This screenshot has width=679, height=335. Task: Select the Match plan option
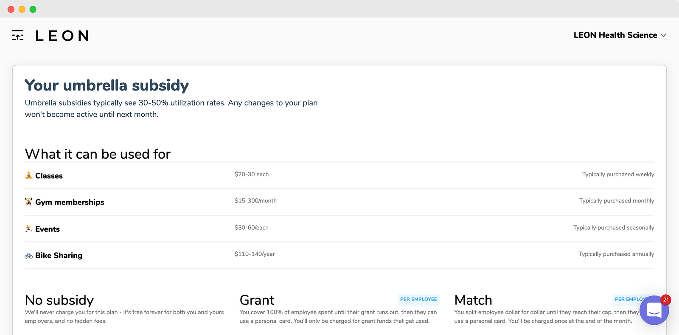tap(473, 300)
